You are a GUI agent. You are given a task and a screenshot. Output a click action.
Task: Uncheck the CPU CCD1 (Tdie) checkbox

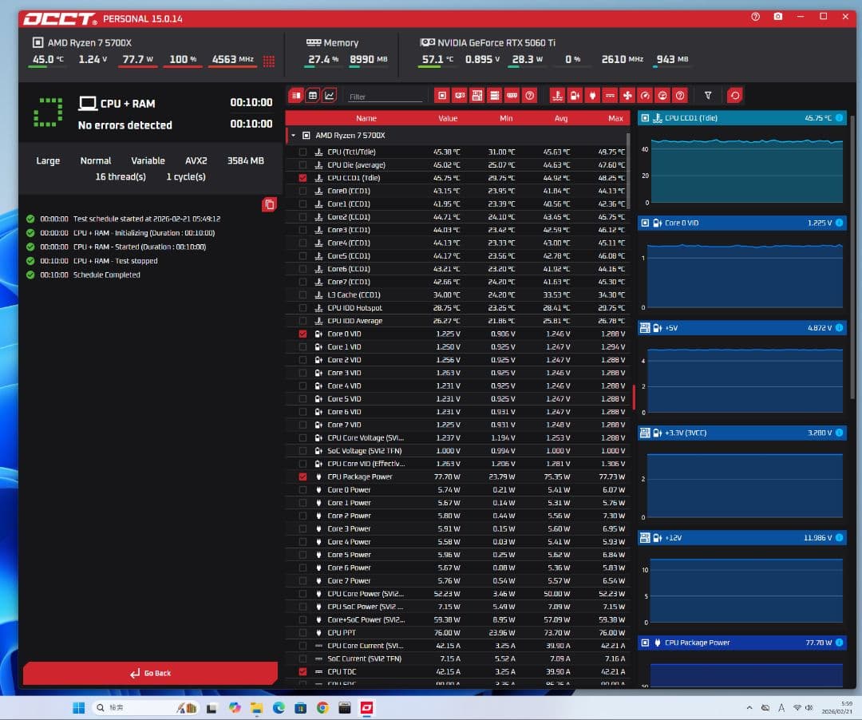(302, 178)
